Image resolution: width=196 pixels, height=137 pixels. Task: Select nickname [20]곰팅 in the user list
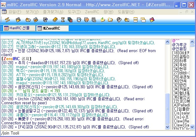point(181,57)
